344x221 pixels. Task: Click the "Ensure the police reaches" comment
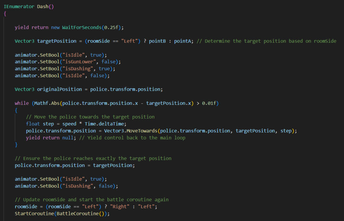tap(93, 158)
